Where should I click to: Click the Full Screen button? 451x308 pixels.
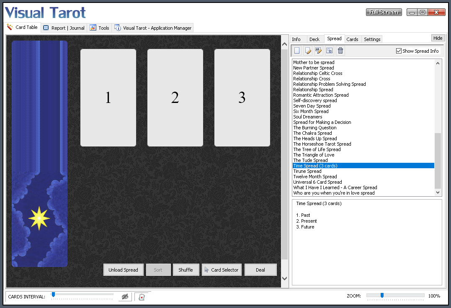pos(384,12)
